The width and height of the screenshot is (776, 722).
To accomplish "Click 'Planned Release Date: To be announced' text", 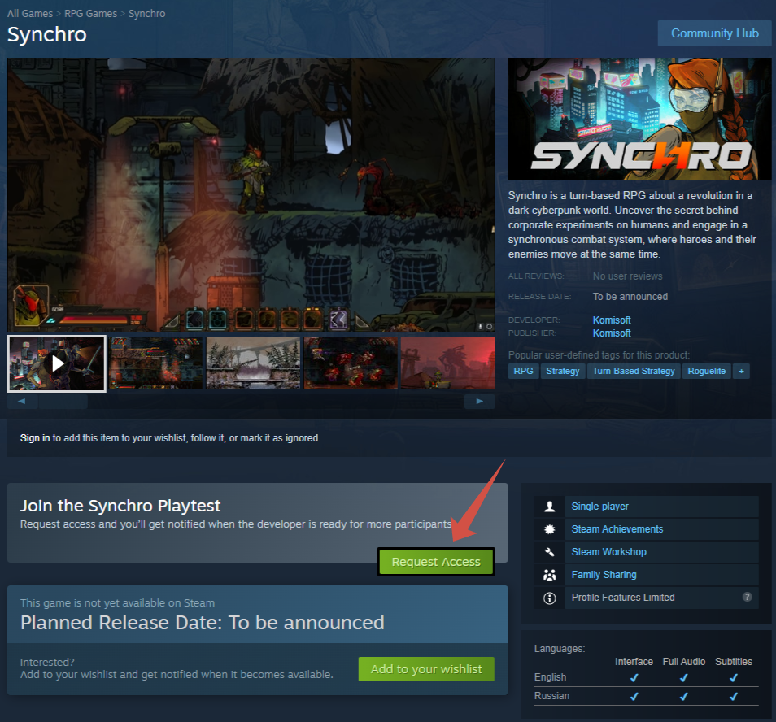I will click(203, 623).
